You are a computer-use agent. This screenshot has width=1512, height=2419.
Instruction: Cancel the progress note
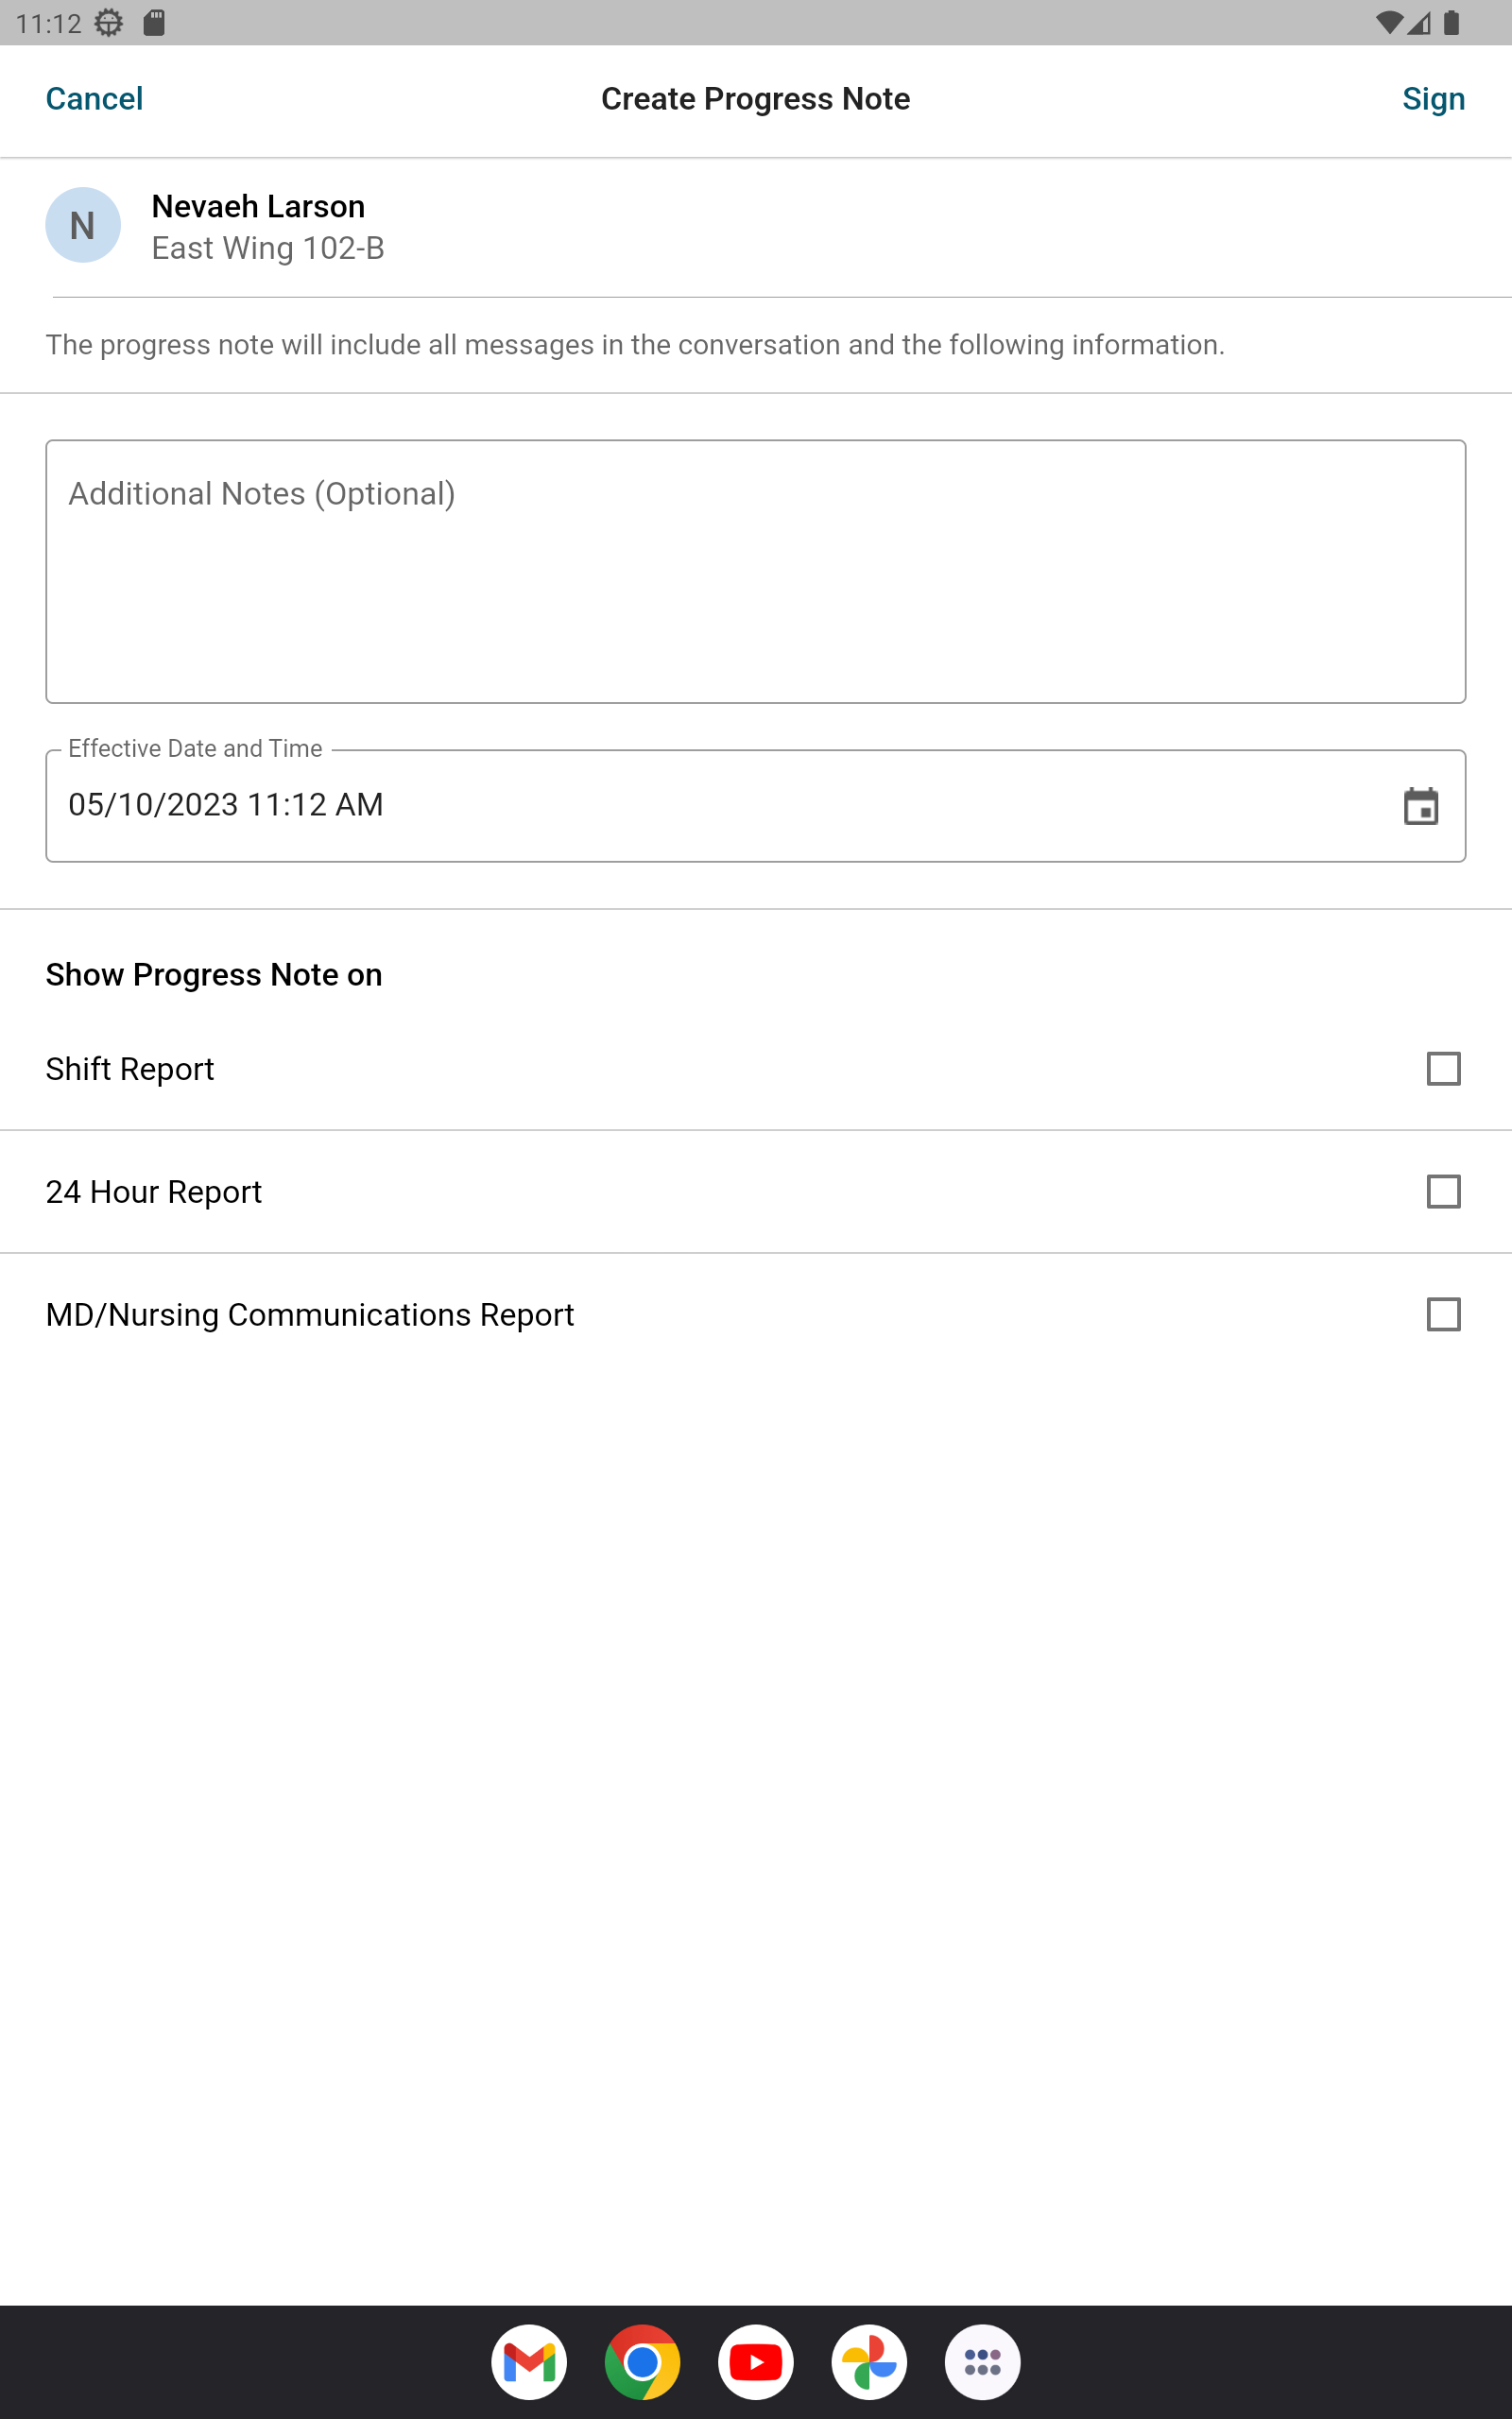pyautogui.click(x=95, y=99)
